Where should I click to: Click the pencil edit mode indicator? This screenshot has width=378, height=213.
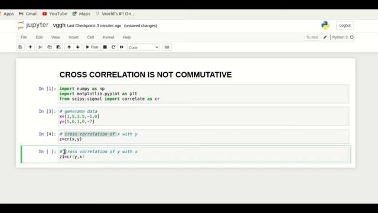(x=325, y=37)
